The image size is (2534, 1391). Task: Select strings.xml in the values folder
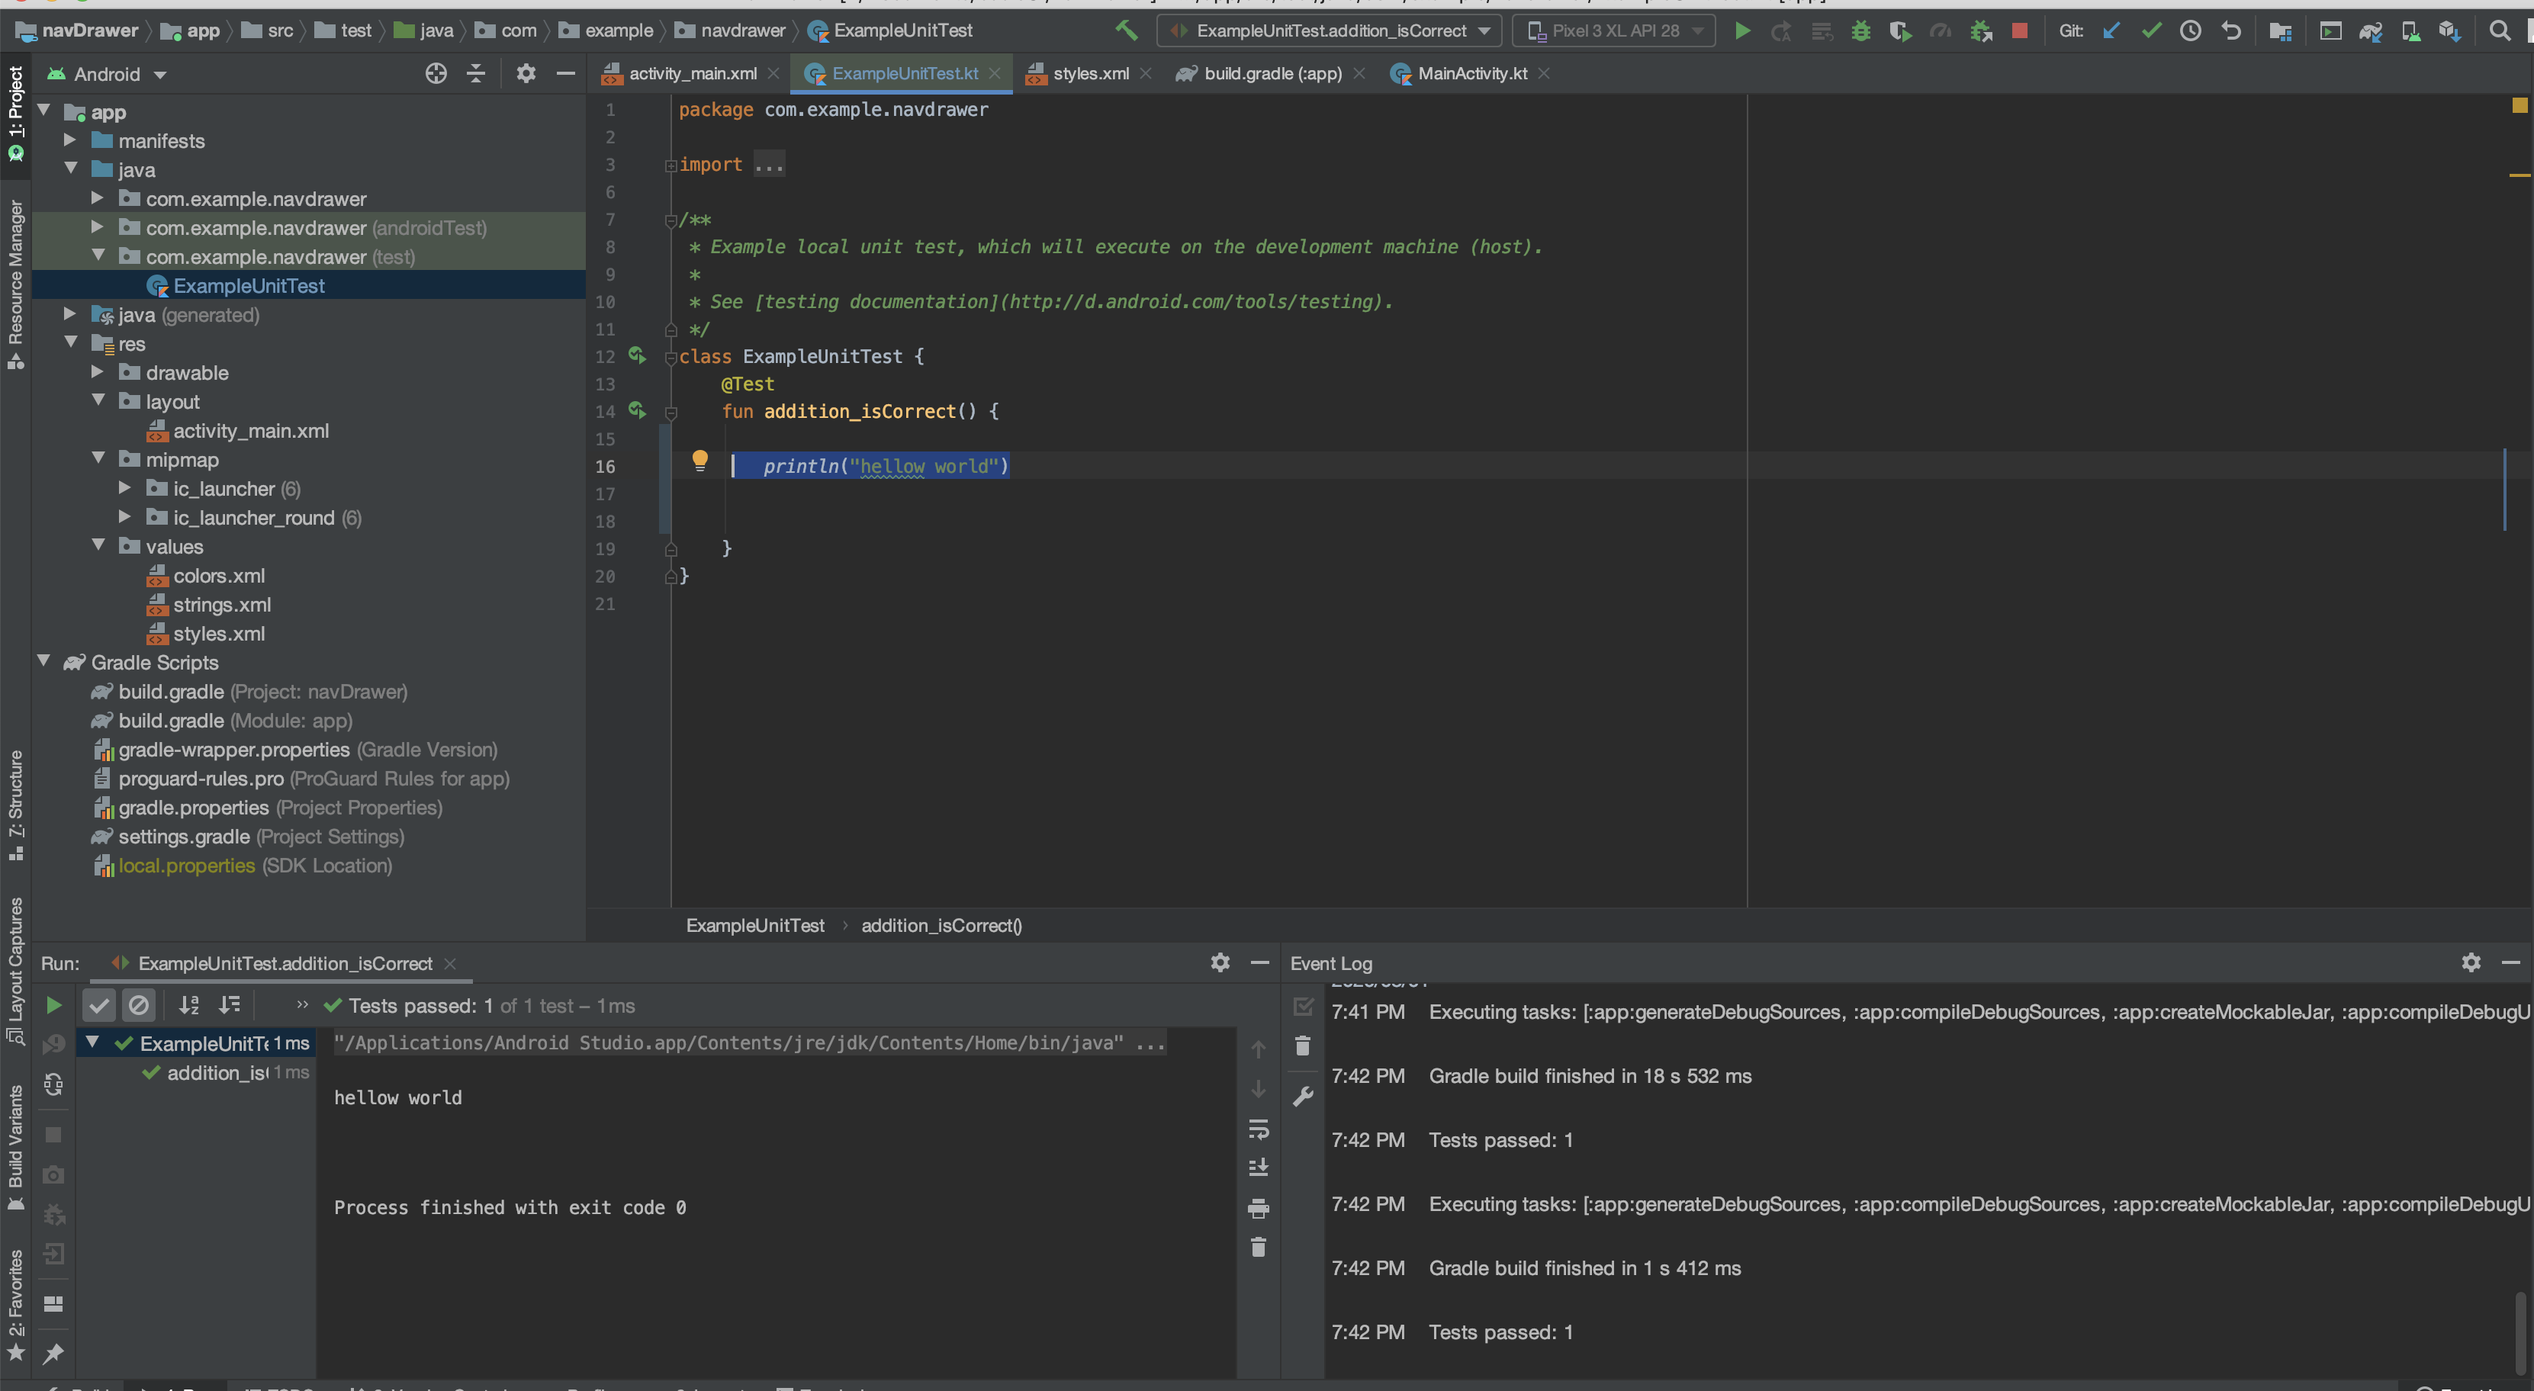pos(221,605)
